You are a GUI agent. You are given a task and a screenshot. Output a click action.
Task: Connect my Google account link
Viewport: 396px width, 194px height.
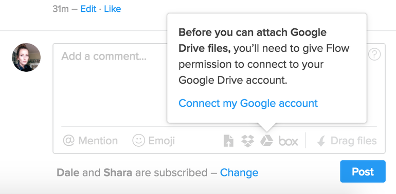tap(248, 103)
